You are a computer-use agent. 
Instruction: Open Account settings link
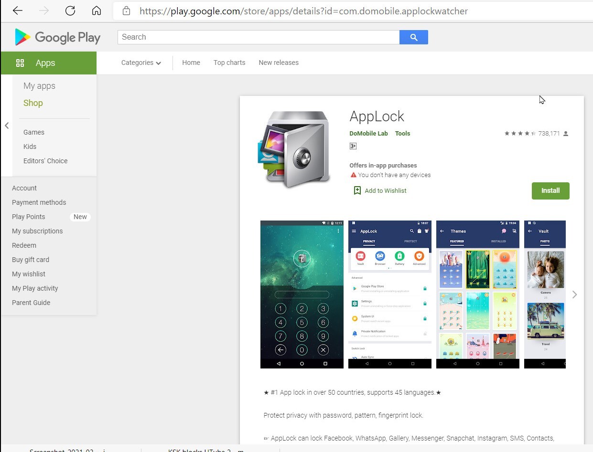24,188
